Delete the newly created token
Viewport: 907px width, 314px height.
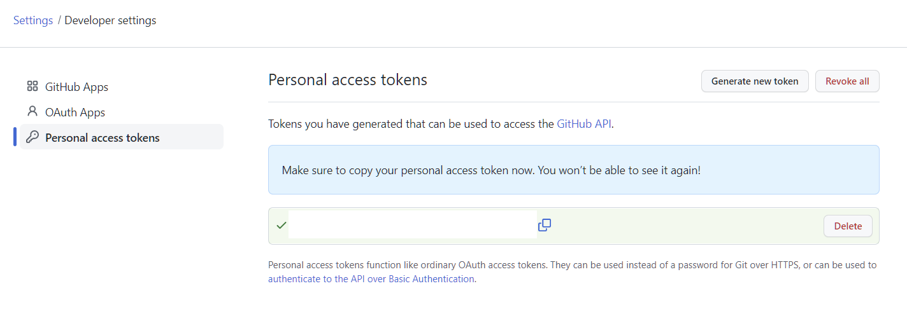click(848, 226)
